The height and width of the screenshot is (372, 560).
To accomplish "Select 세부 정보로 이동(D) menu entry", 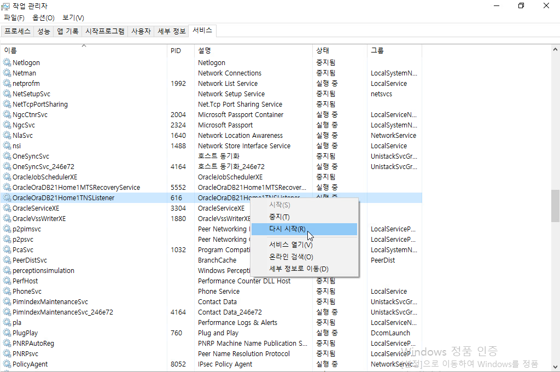I will point(304,269).
